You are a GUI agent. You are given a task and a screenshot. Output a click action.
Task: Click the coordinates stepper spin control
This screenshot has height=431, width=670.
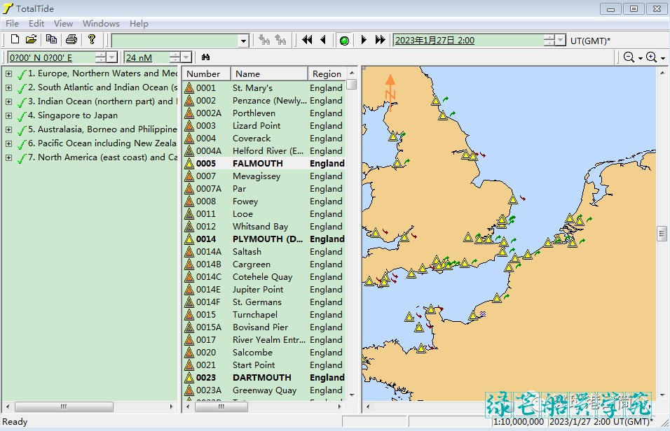pos(101,57)
